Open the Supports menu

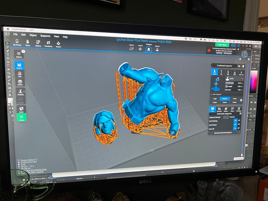pyautogui.click(x=45, y=36)
